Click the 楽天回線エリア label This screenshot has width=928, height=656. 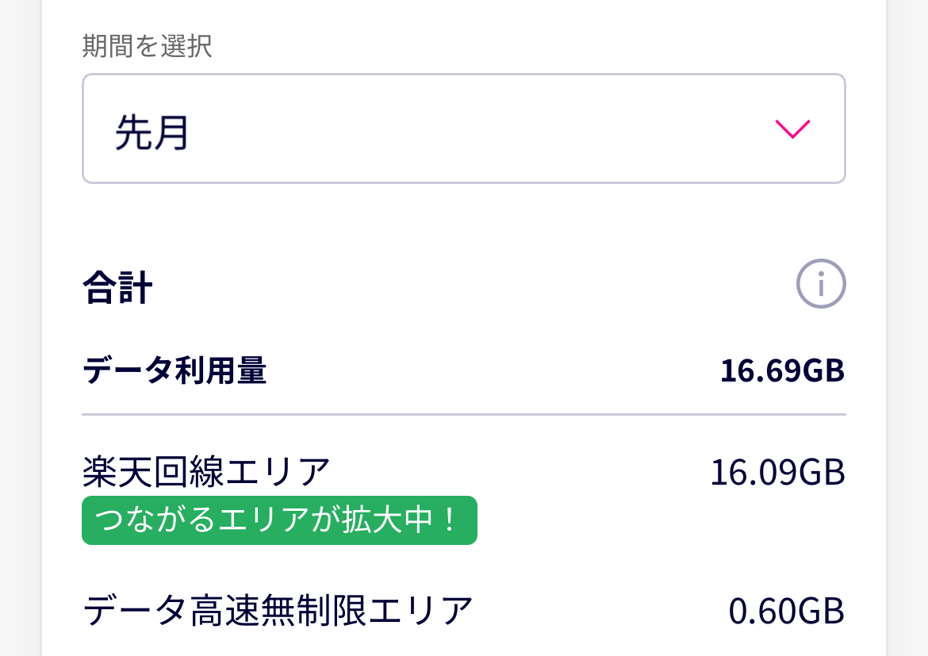(206, 473)
